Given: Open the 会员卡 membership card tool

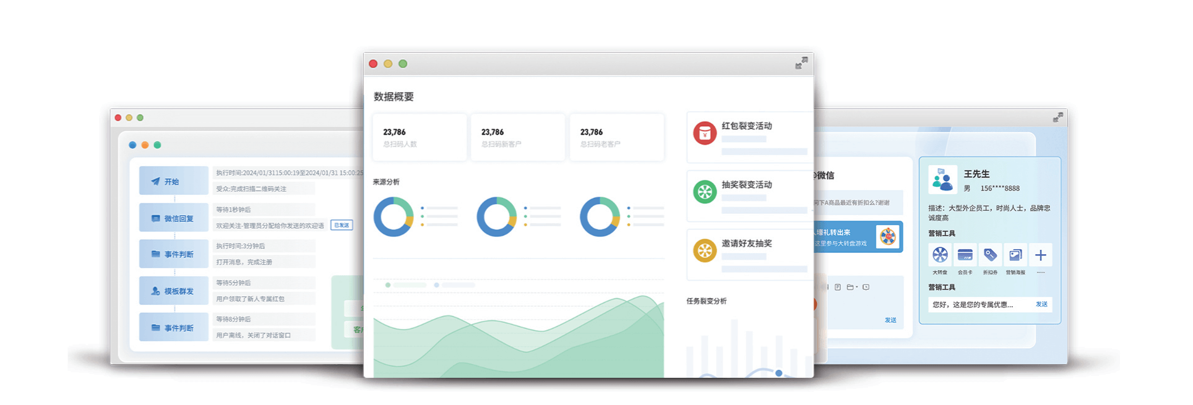Looking at the screenshot, I should 965,255.
